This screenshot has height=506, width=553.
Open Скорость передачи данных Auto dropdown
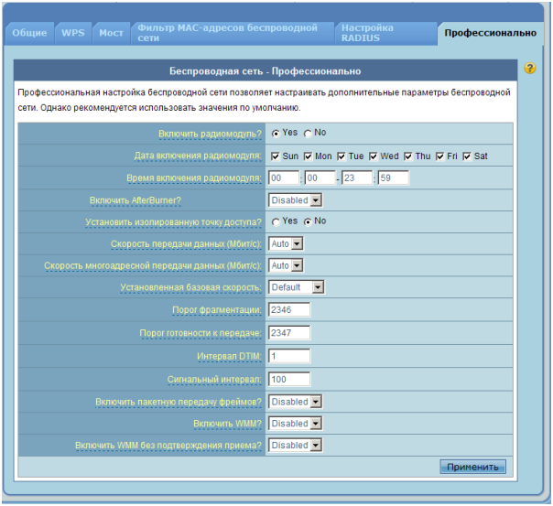coord(286,243)
